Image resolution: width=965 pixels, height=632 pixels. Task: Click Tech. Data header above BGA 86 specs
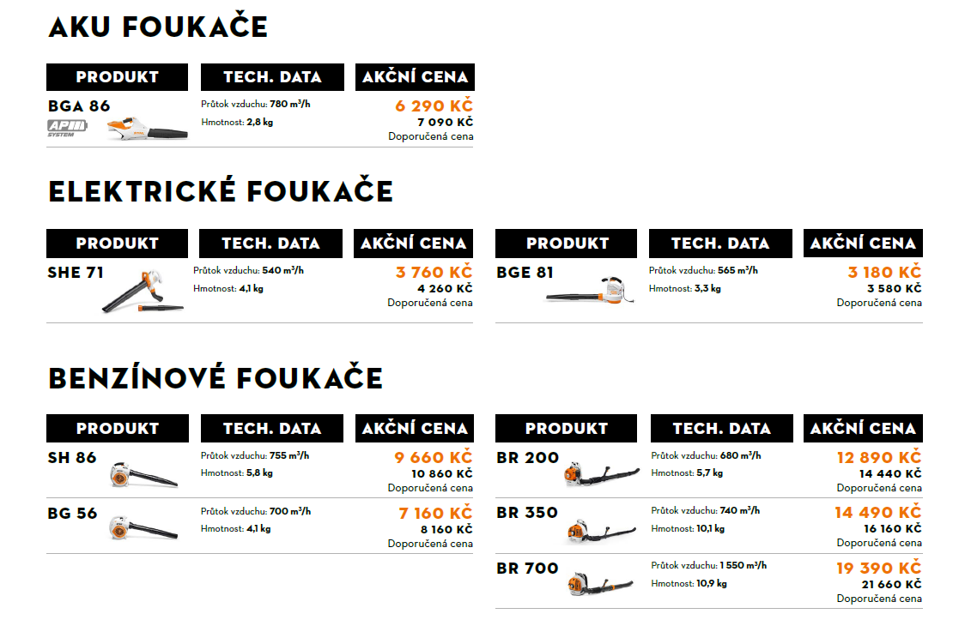pyautogui.click(x=272, y=77)
